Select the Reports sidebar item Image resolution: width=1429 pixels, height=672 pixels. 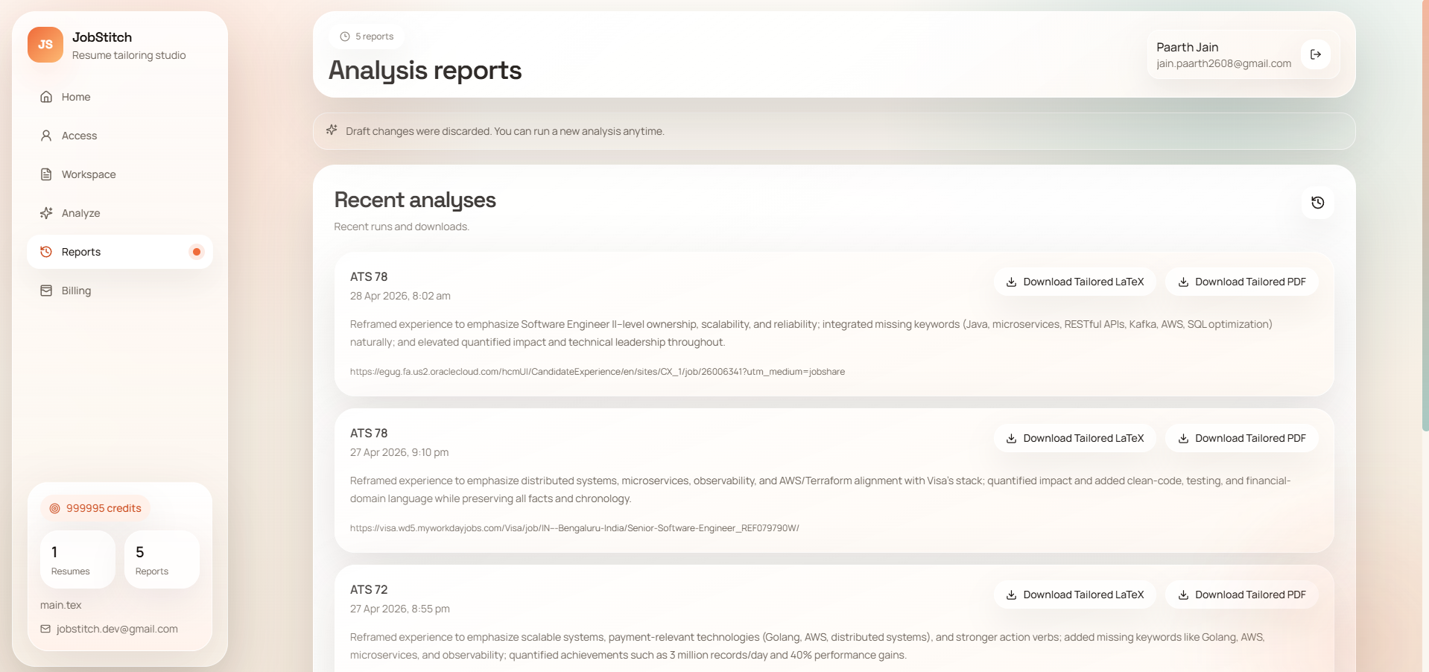(x=120, y=252)
